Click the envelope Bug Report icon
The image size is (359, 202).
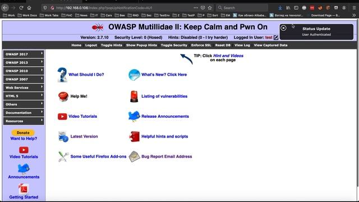coord(135,157)
